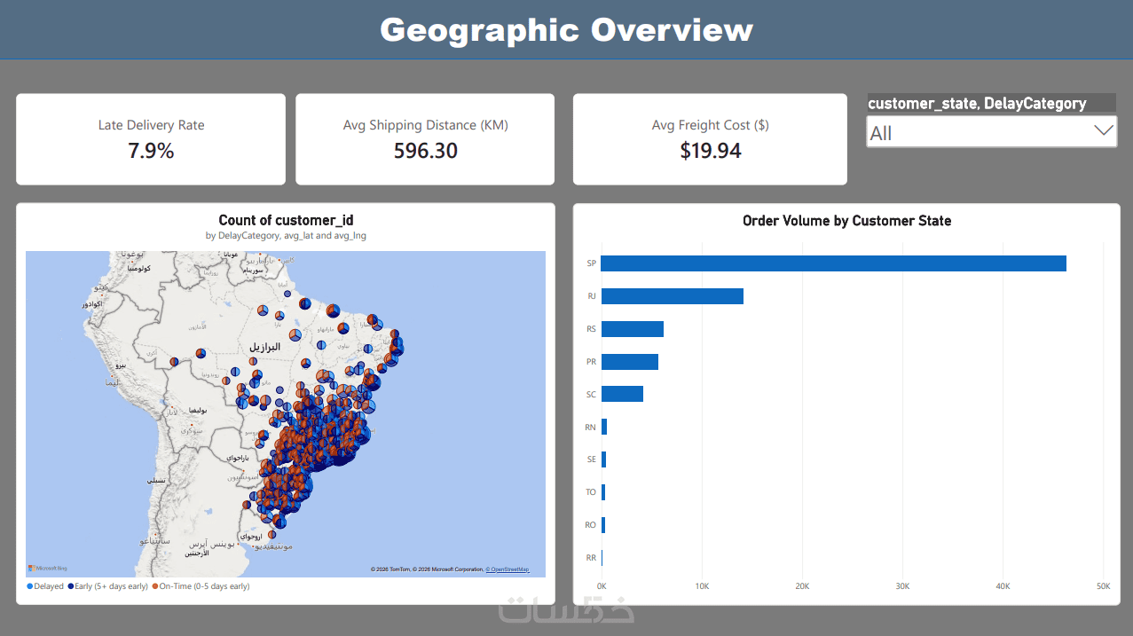Click the SC state bar
Viewport: 1133px width, 636px height.
click(x=622, y=394)
